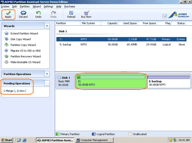The height and width of the screenshot is (143, 192).
Task: Click the security shield tray icon
Action: [170, 140]
